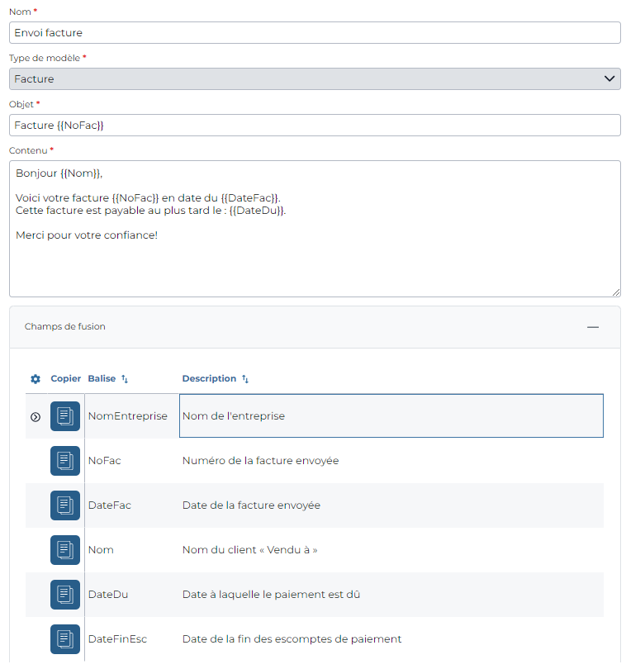Click the DateDu tag cell
The image size is (626, 669).
[132, 595]
